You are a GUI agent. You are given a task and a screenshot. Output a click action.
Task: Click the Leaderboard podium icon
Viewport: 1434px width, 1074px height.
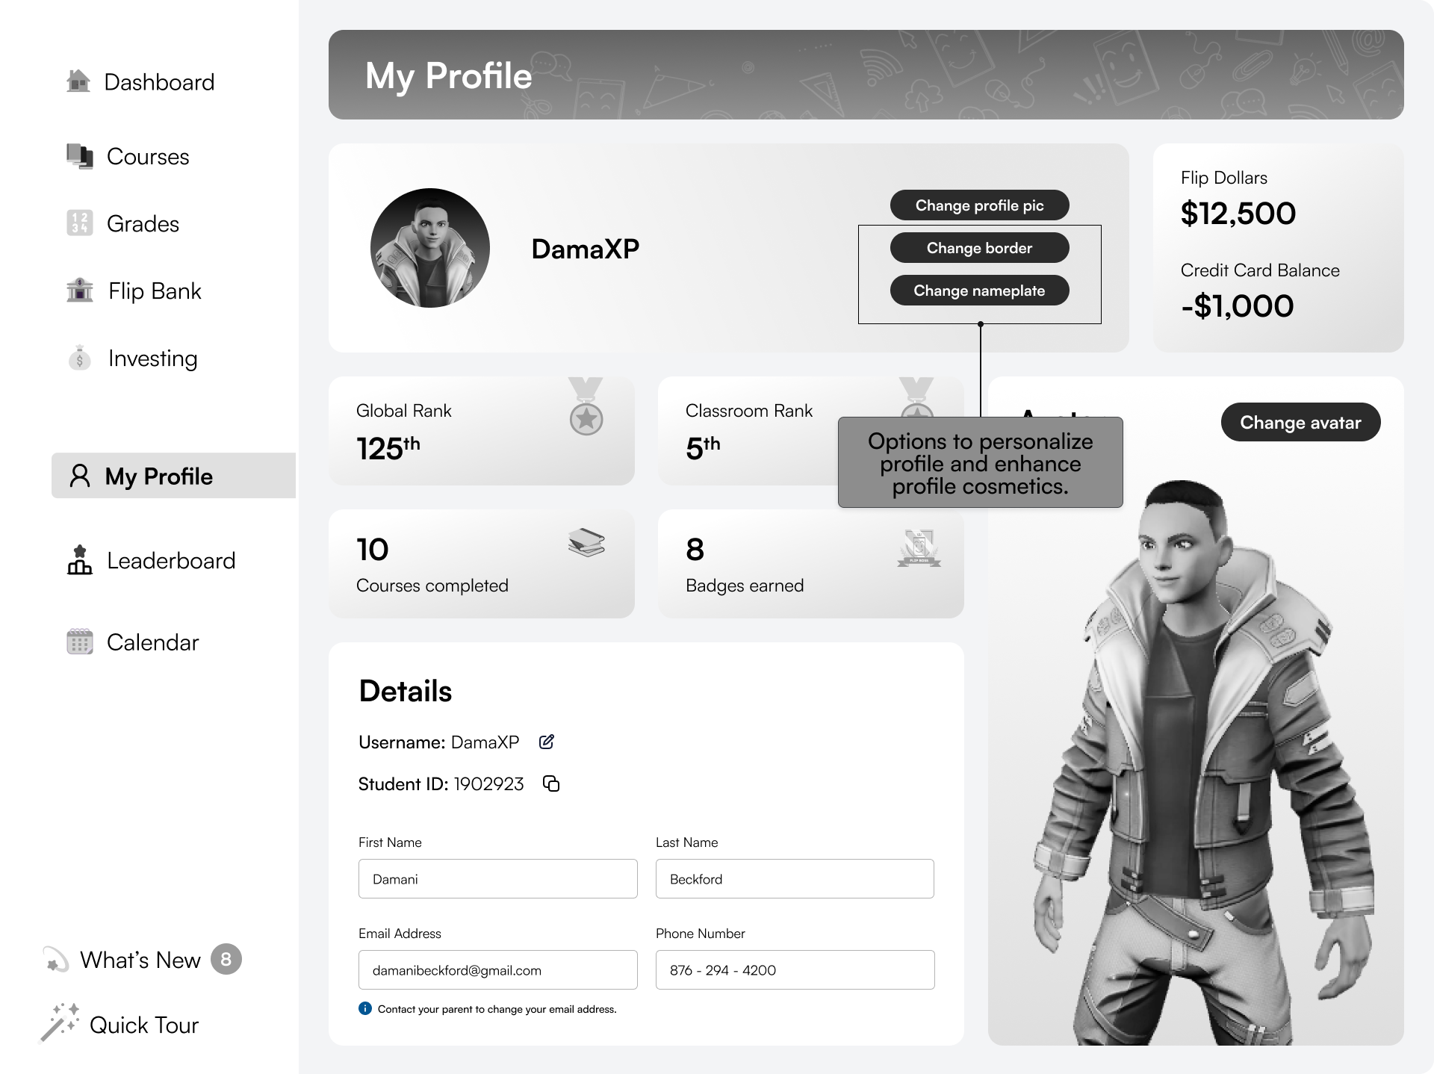point(80,559)
